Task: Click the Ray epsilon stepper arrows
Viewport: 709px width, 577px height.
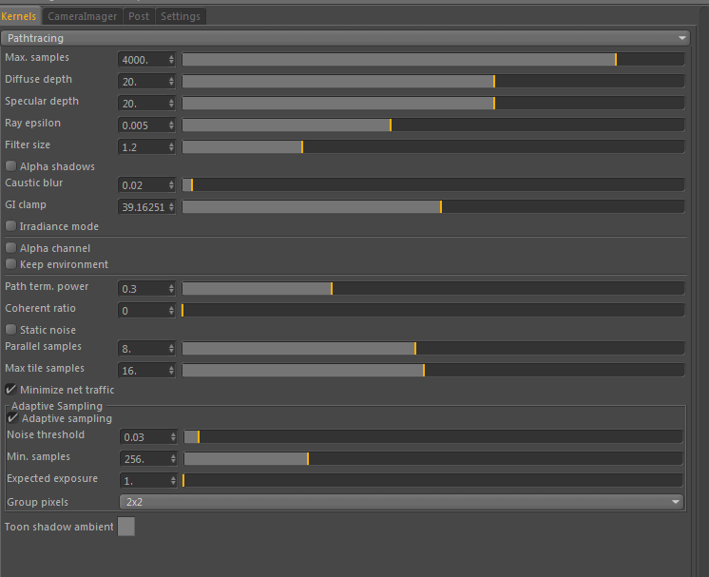Action: point(171,125)
